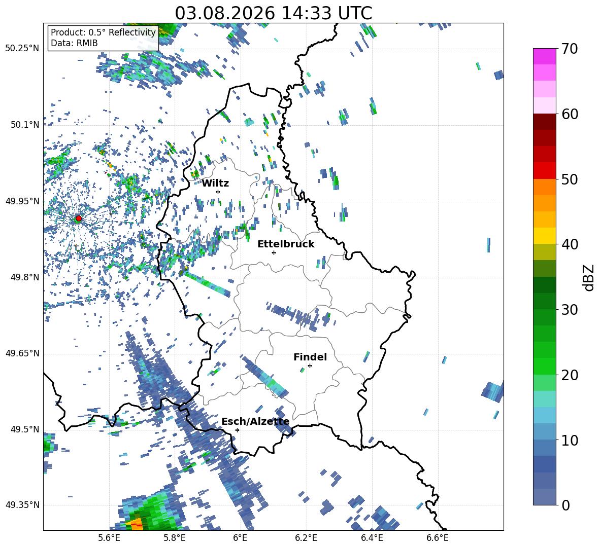Click the 49.95°N latitude tick label
This screenshot has width=601, height=548.
coord(23,201)
